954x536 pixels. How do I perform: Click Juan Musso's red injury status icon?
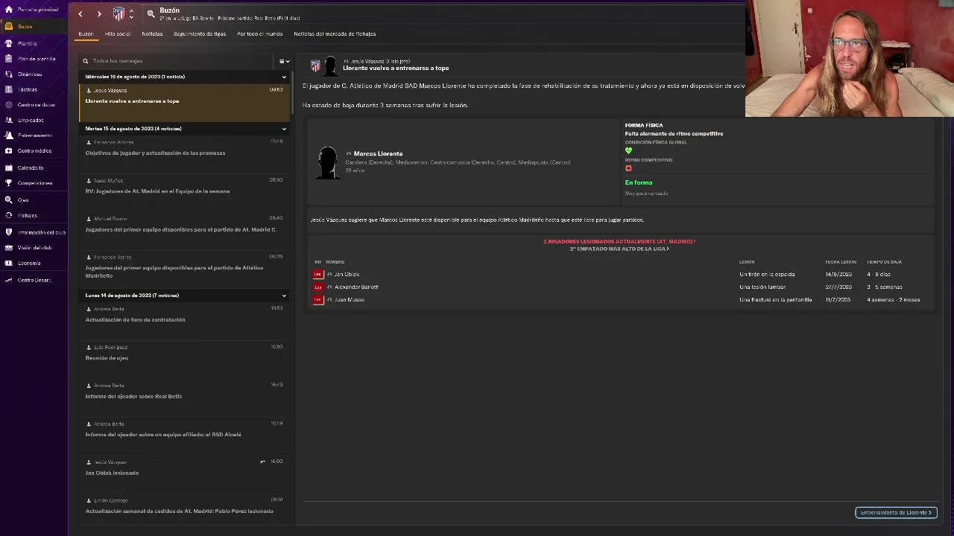tap(318, 299)
